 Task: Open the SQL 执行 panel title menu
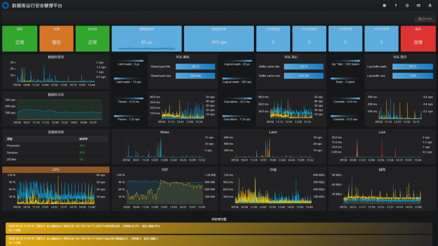(x=291, y=57)
